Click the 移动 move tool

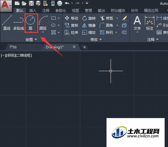72,18
